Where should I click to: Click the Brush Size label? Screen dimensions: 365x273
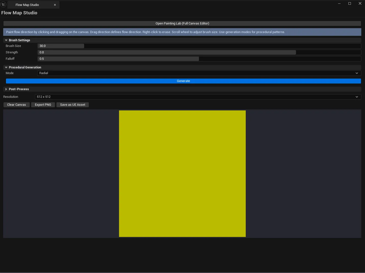(x=13, y=46)
